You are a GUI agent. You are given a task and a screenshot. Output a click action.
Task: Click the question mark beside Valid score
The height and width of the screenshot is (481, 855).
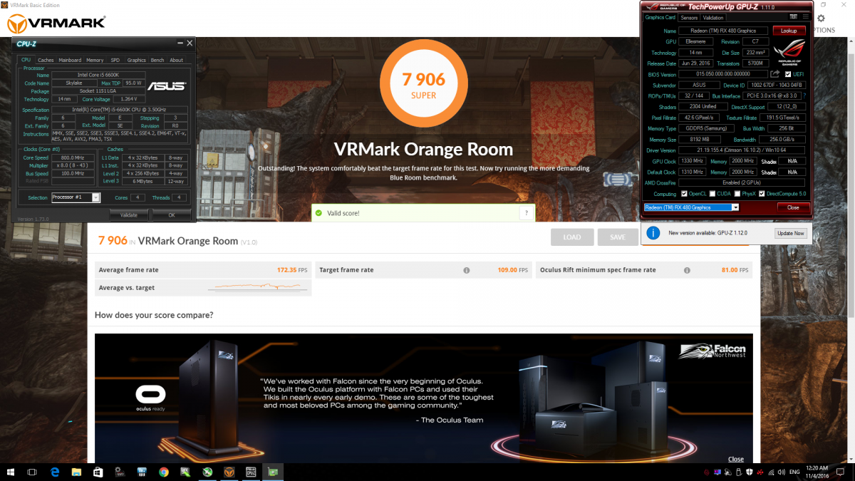pyautogui.click(x=527, y=212)
